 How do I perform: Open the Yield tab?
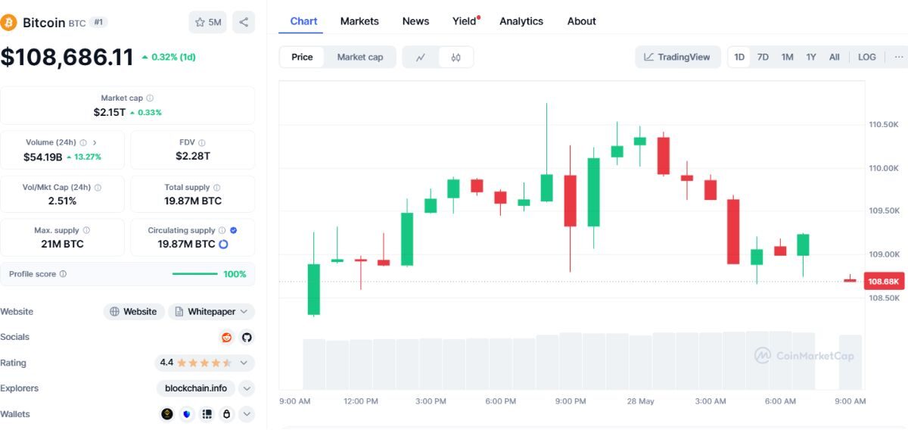(x=465, y=21)
